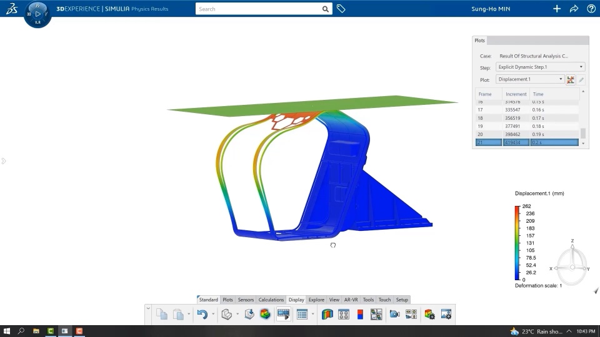Open the Paste options dropdown arrow
The height and width of the screenshot is (337, 600).
click(189, 314)
